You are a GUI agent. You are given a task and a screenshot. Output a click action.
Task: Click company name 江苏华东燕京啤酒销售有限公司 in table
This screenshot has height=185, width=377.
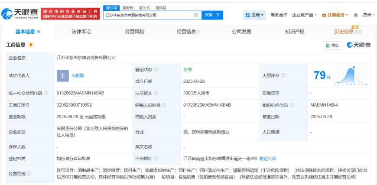(x=86, y=58)
